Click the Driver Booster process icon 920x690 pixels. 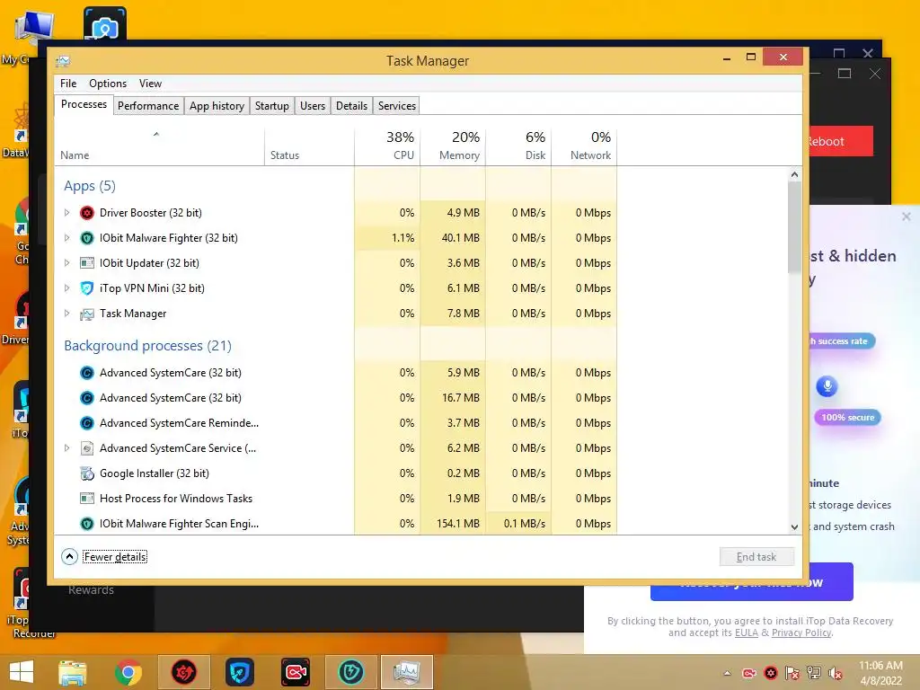click(x=87, y=213)
